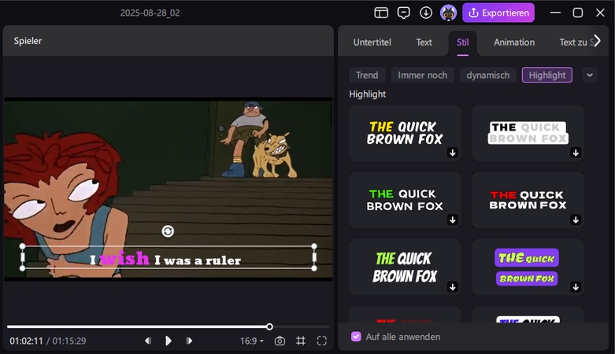The image size is (615, 354).
Task: Download the green THE preset
Action: pos(453,219)
